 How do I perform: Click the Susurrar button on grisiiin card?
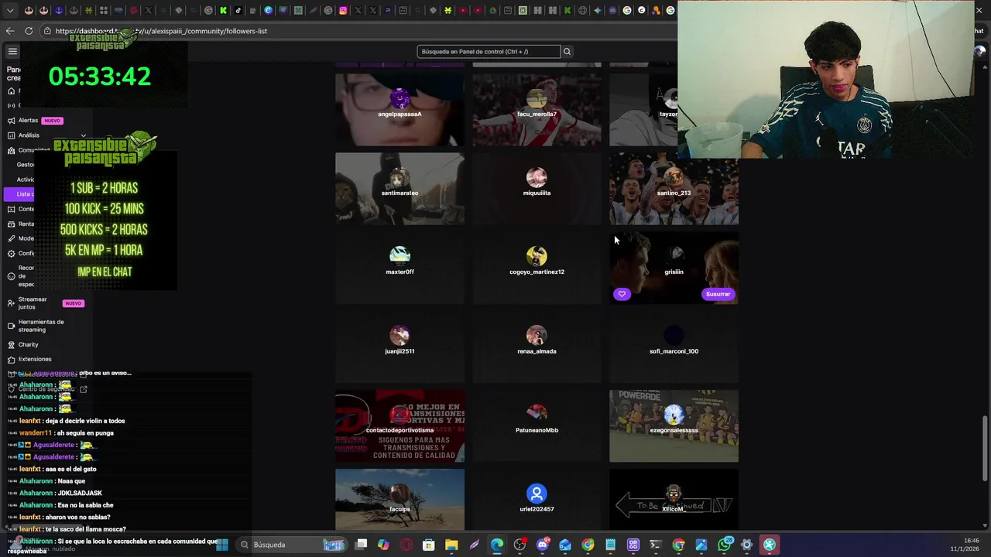[x=718, y=294]
